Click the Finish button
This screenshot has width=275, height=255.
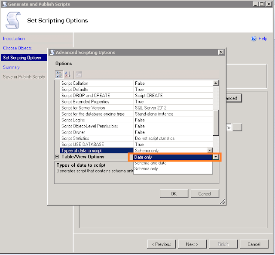(223, 244)
